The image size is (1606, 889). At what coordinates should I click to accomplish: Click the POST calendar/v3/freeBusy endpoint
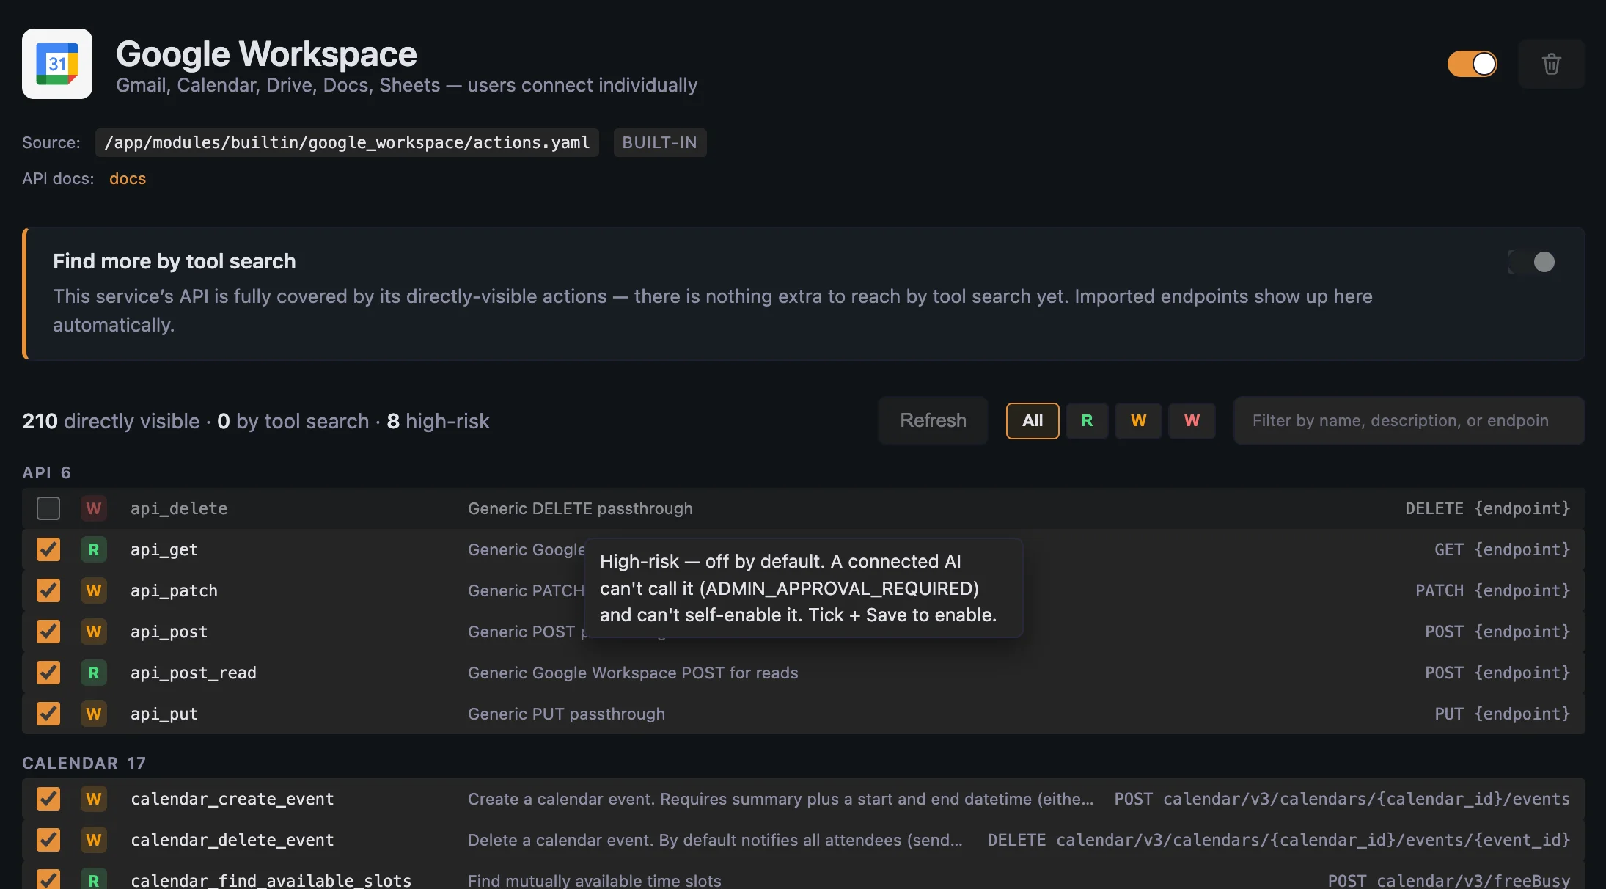click(x=1449, y=880)
